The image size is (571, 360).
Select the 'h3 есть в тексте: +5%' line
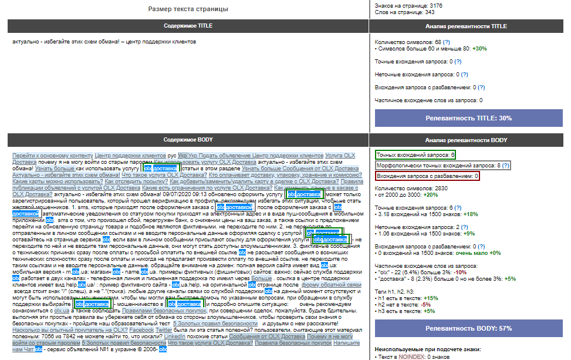pos(405,311)
